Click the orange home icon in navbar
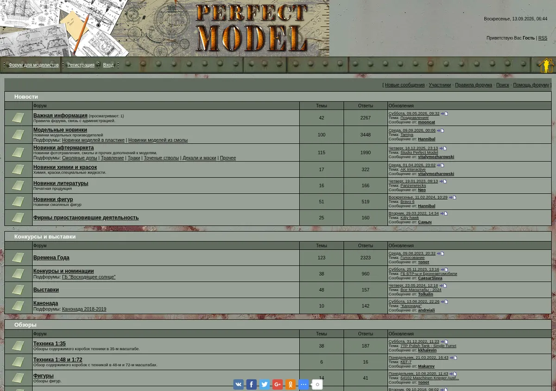 pos(547,65)
